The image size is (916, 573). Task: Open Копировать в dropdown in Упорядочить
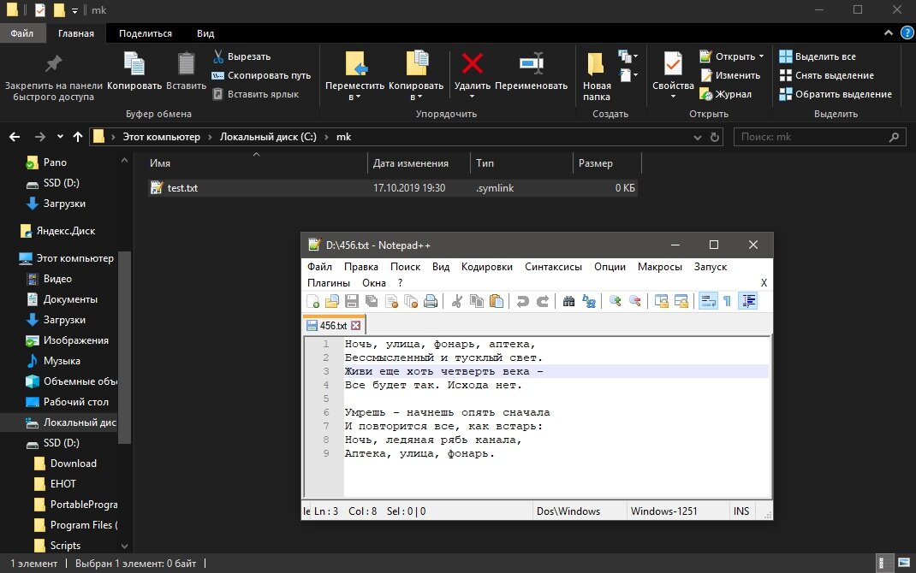coord(416,76)
